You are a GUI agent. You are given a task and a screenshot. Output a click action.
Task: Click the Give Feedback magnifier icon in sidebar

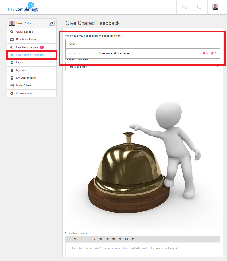coord(12,32)
